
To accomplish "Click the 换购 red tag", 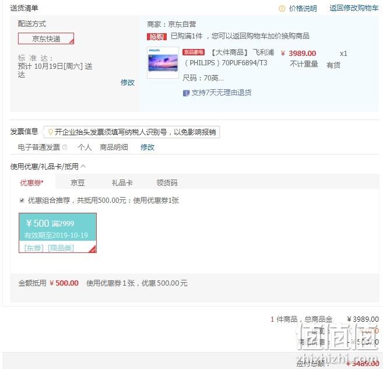I will [157, 37].
